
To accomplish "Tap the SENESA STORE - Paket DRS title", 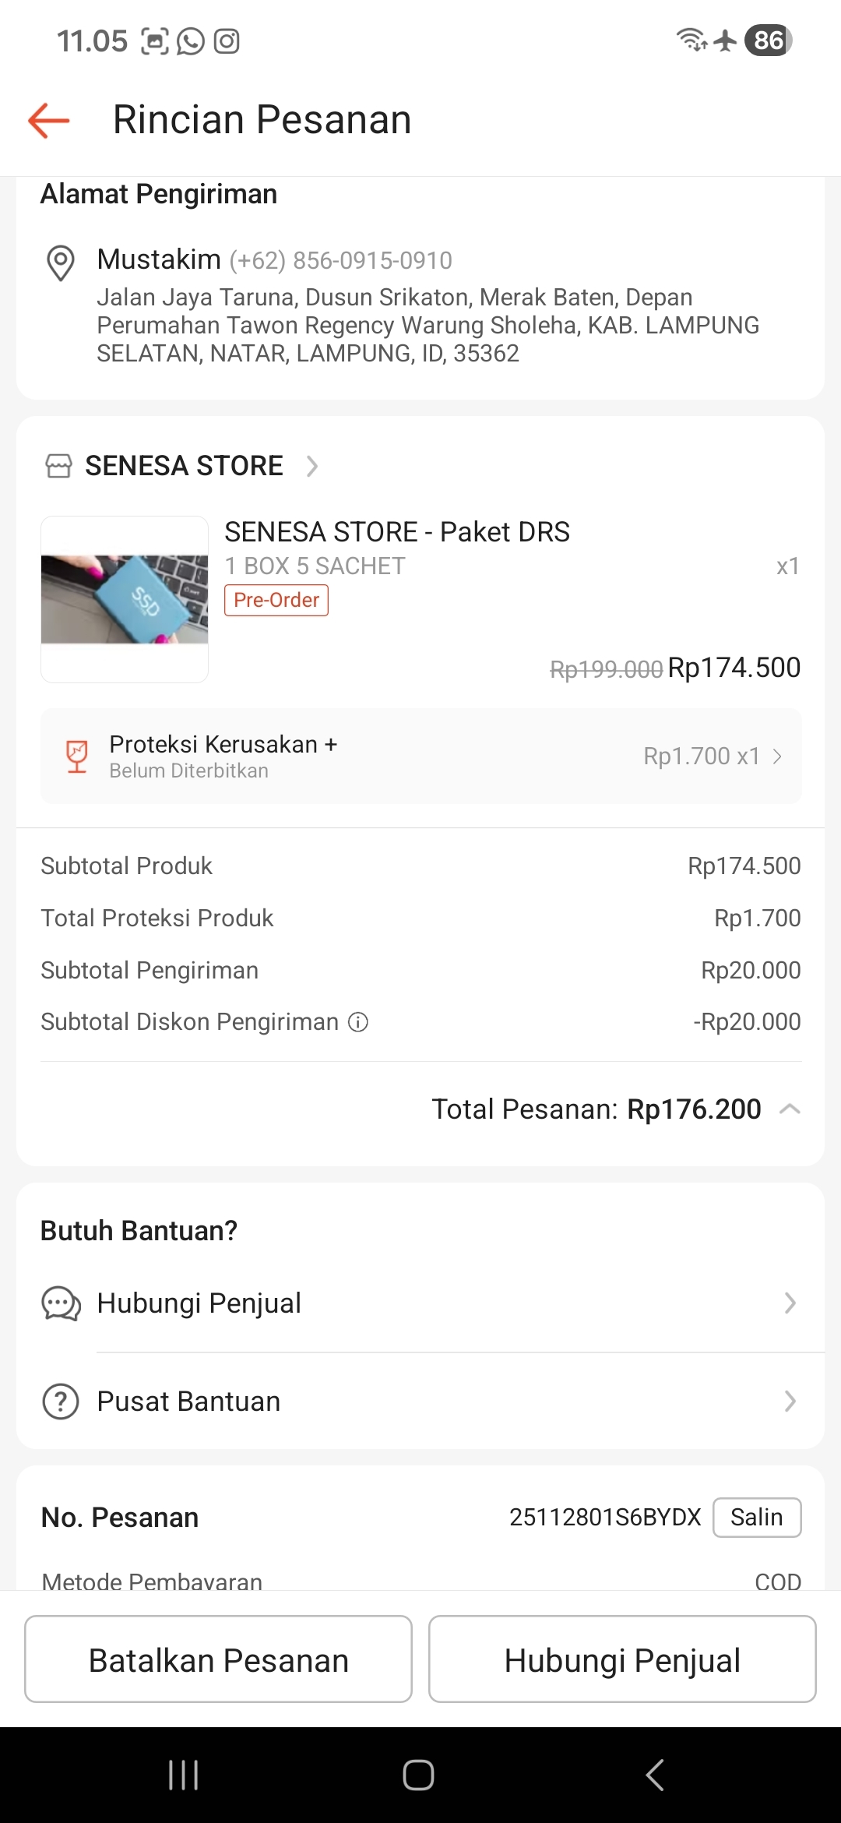I will [397, 532].
